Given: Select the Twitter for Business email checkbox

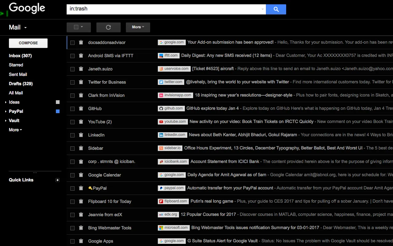Looking at the screenshot, I should coord(72,82).
